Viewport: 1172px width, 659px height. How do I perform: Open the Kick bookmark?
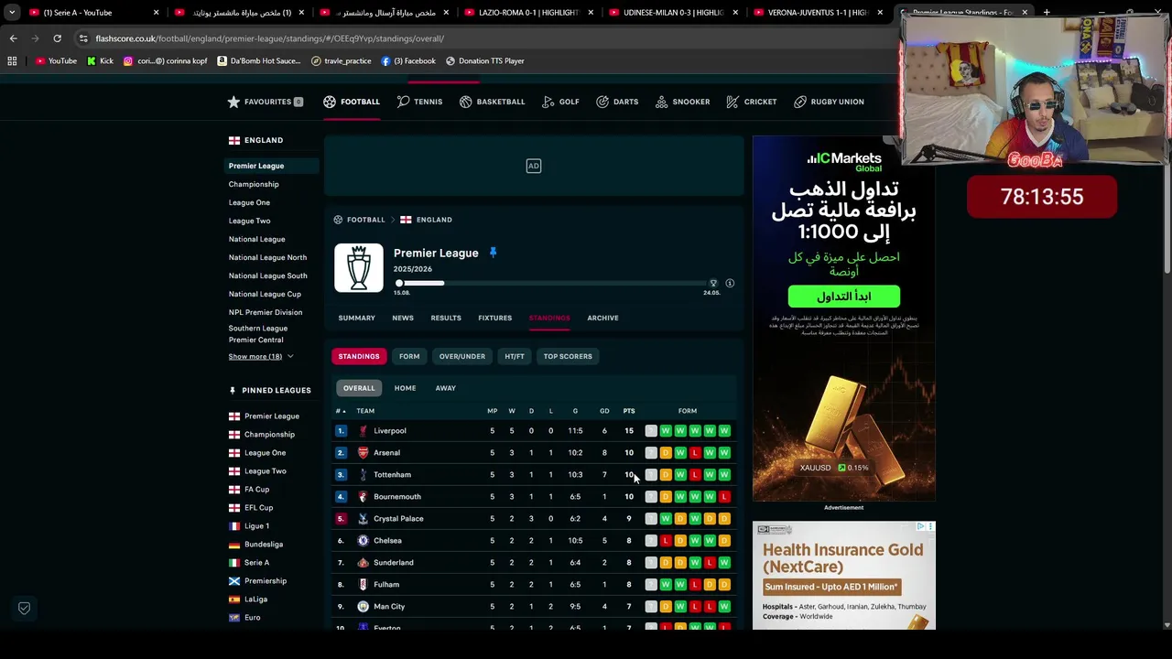point(101,60)
